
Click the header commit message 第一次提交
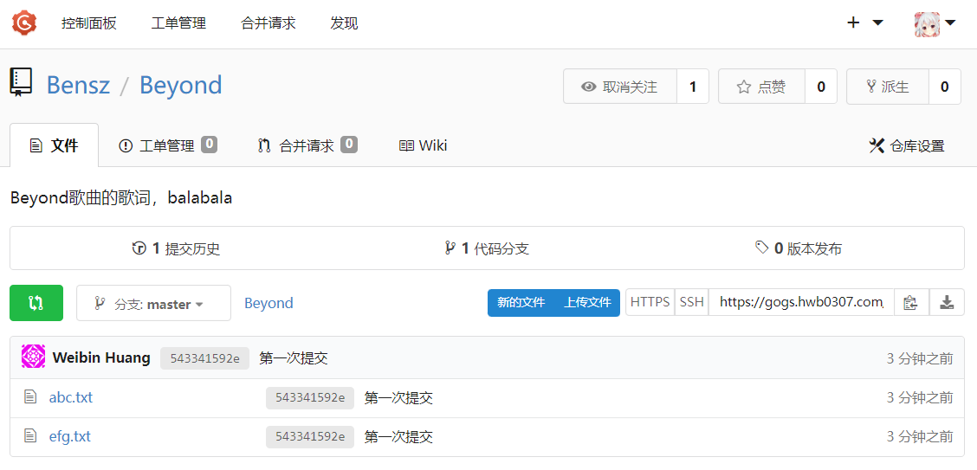(x=294, y=358)
